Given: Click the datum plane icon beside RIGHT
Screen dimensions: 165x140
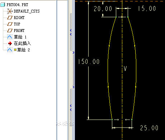Looking at the screenshot, I should (x=10, y=18).
